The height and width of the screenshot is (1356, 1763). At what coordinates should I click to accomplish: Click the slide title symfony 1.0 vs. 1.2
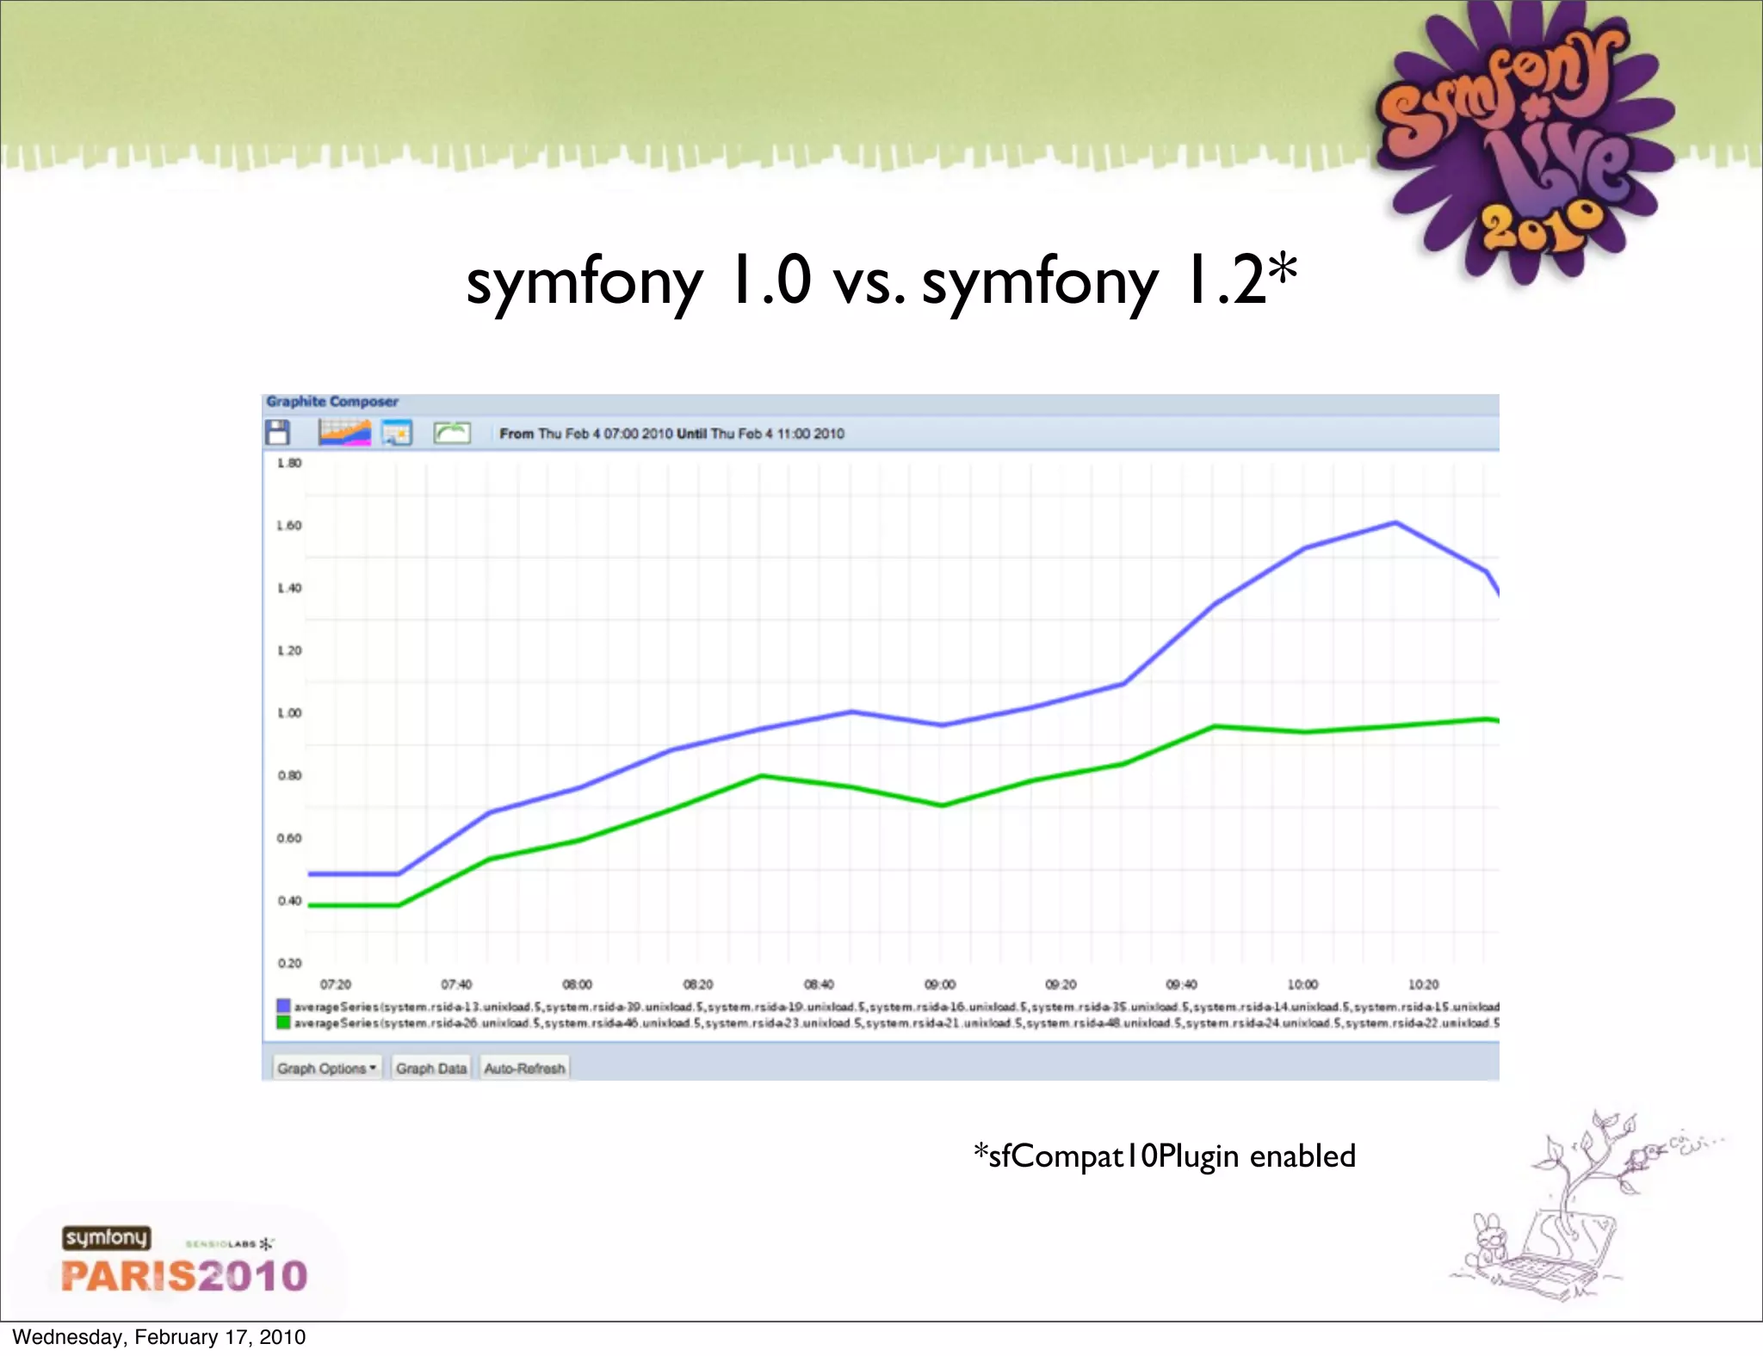coord(880,282)
